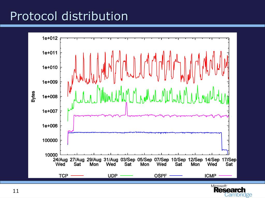The width and height of the screenshot is (265, 198).
Task: Click the '03/Sep Sat' x-axis label
Action: coord(128,162)
